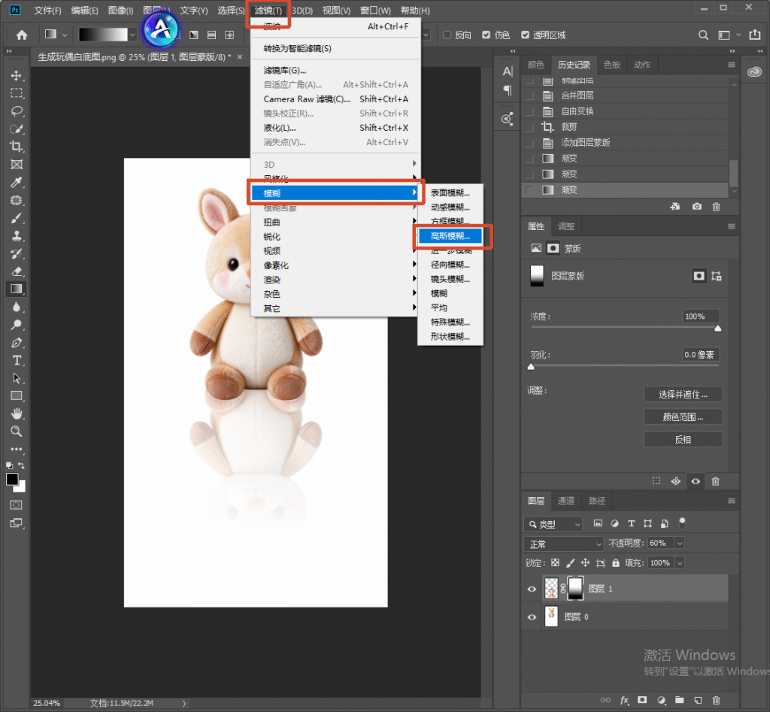Select the Move tool
This screenshot has width=770, height=712.
[17, 75]
